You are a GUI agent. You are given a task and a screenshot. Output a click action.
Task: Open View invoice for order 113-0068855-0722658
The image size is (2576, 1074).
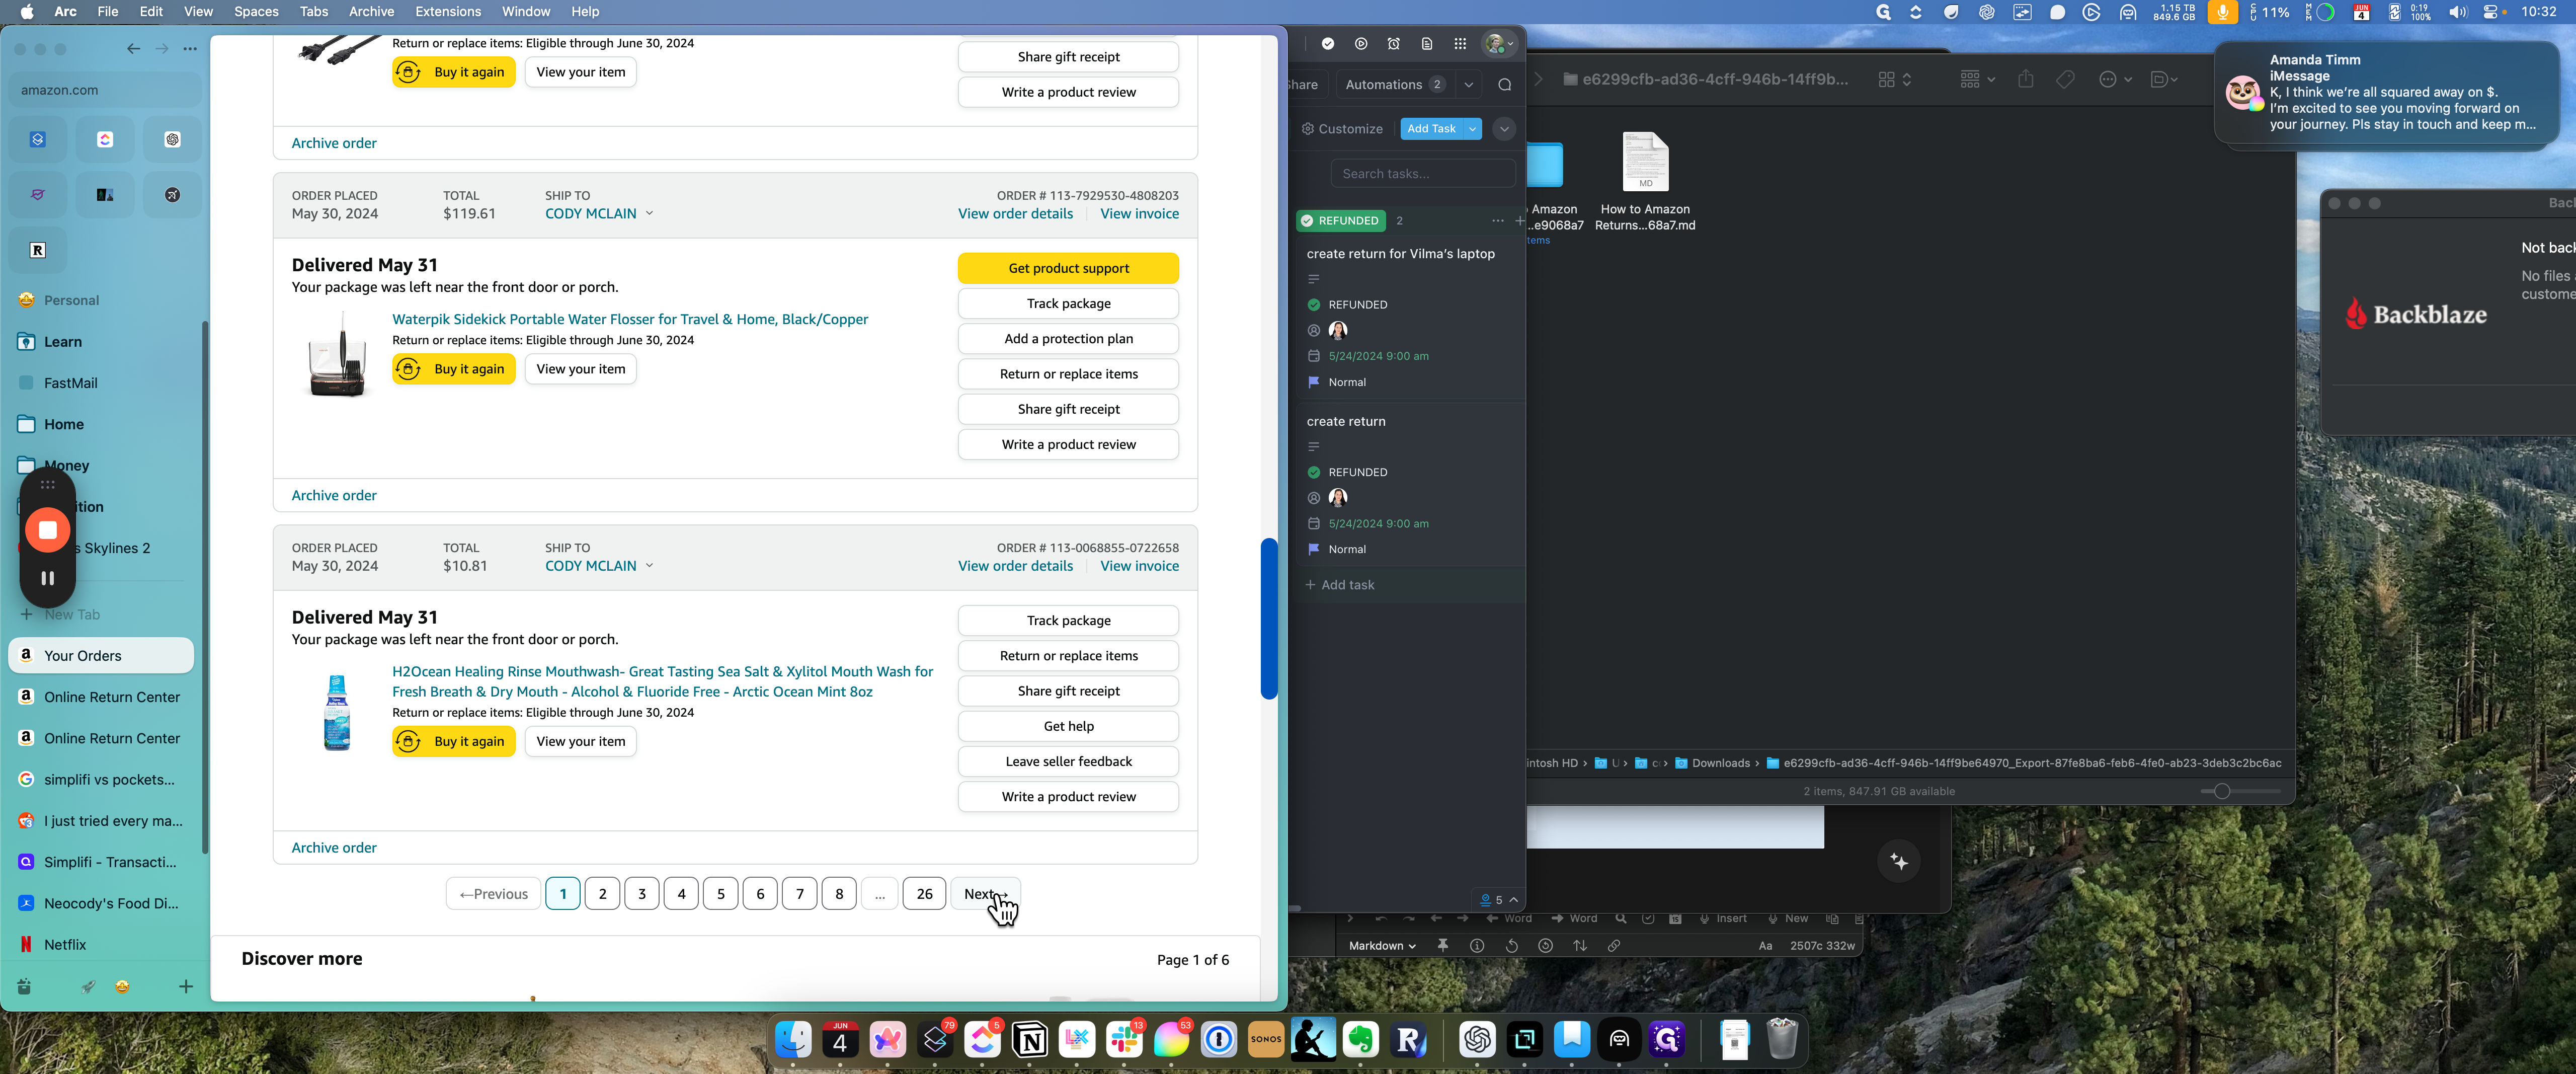point(1139,566)
